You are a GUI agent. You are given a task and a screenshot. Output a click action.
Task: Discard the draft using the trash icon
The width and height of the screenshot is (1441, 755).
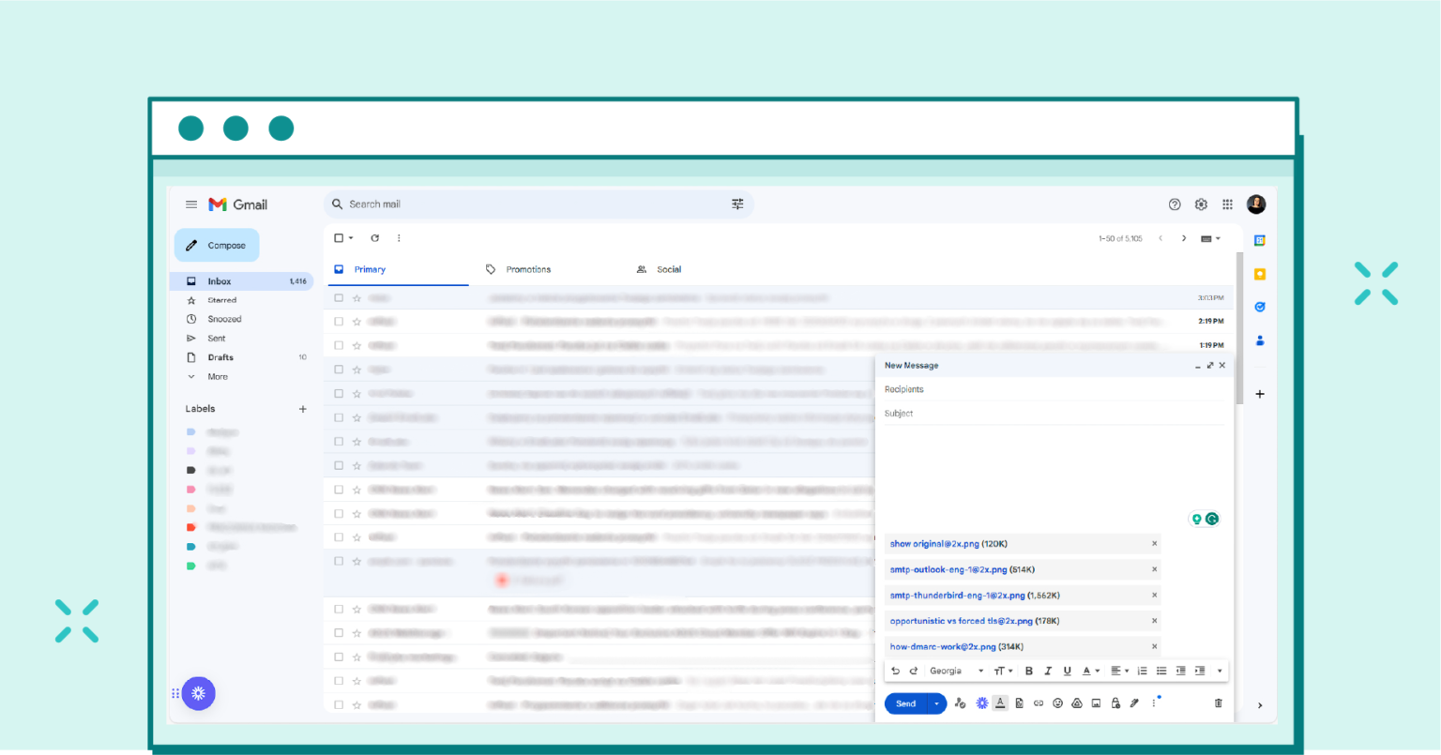click(1218, 702)
